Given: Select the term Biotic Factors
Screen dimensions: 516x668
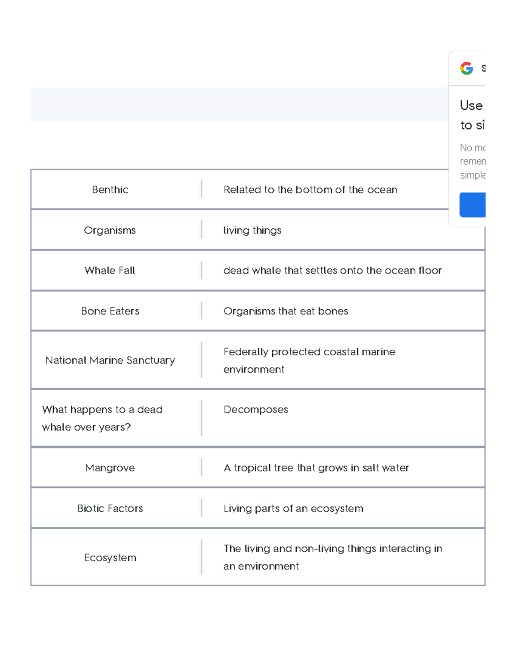Looking at the screenshot, I should click(x=110, y=508).
